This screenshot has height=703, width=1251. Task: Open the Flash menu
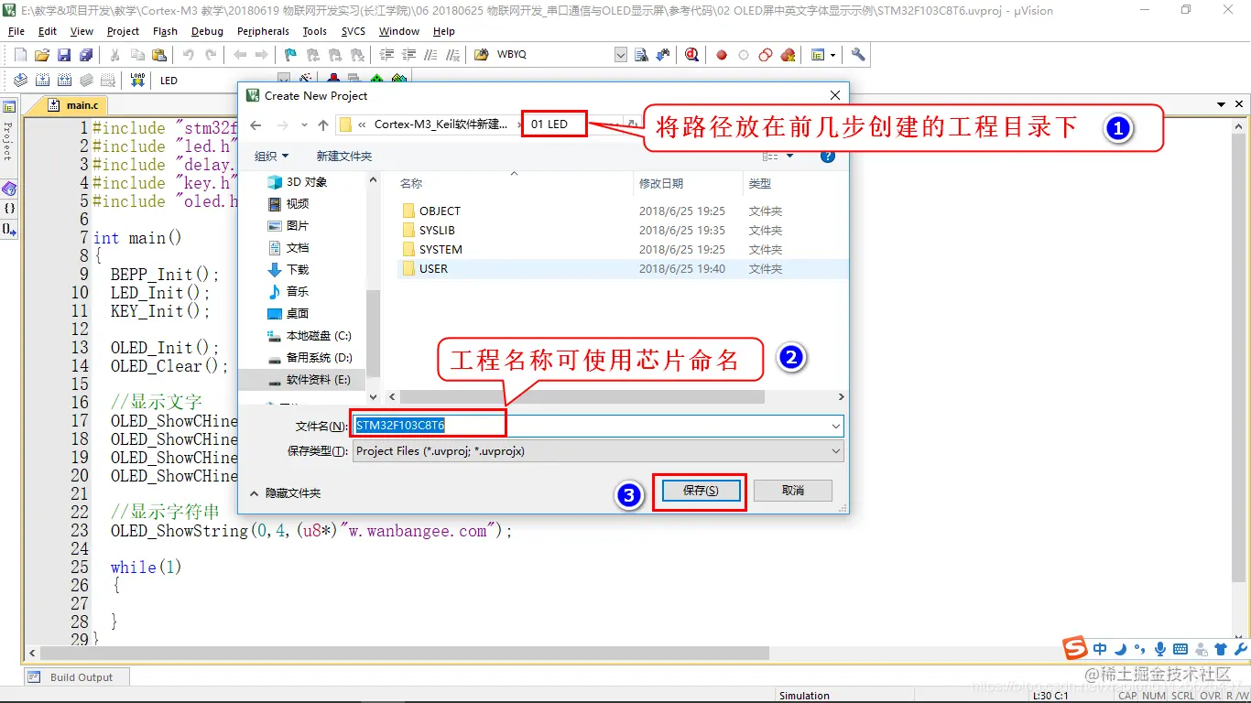pyautogui.click(x=165, y=31)
